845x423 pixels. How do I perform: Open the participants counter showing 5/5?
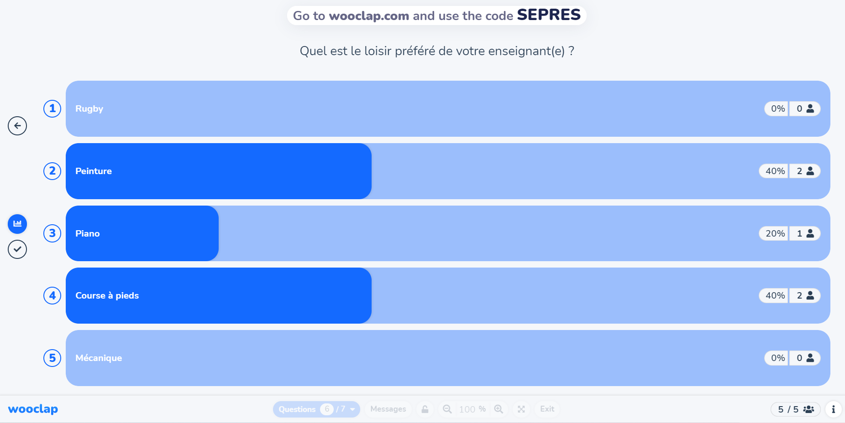(x=795, y=409)
